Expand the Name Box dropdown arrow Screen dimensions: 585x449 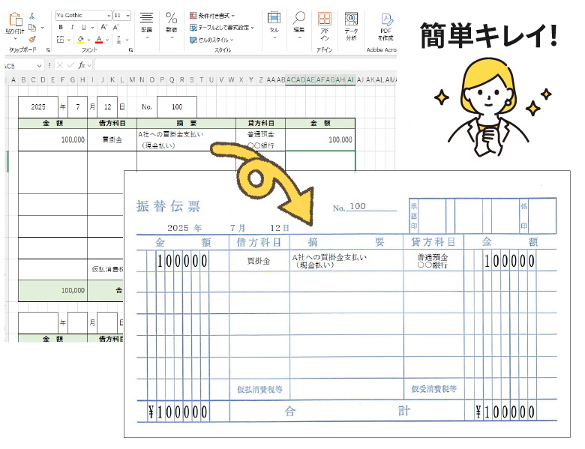pyautogui.click(x=40, y=65)
